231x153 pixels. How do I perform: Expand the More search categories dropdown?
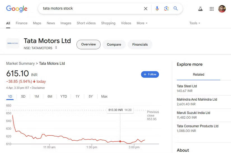tap(142, 23)
